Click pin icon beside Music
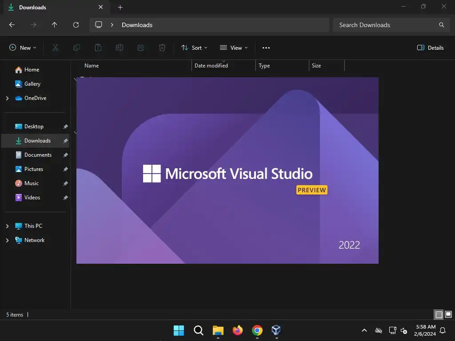The width and height of the screenshot is (455, 341). coord(66,183)
